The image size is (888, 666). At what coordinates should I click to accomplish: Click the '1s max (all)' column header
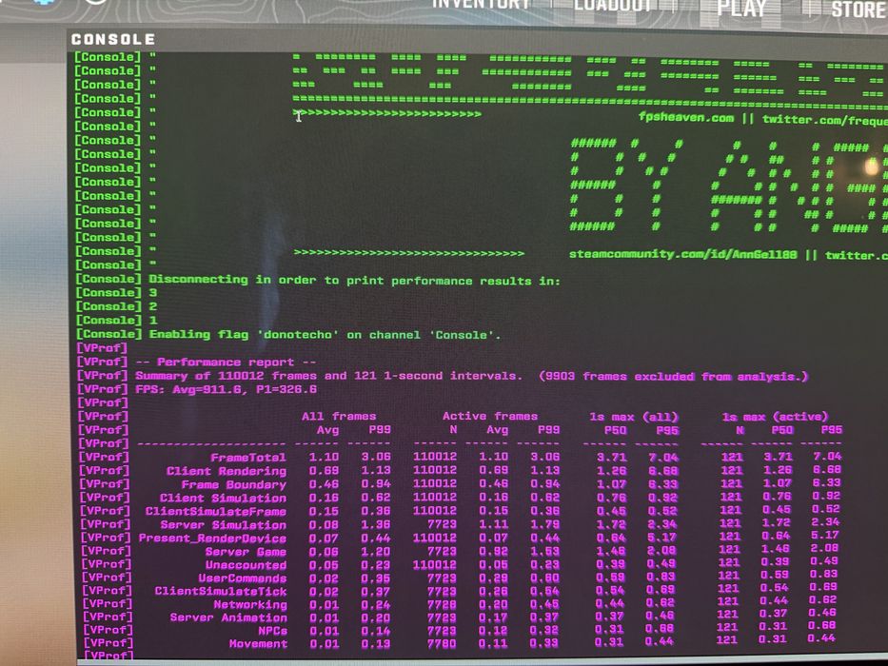[633, 417]
